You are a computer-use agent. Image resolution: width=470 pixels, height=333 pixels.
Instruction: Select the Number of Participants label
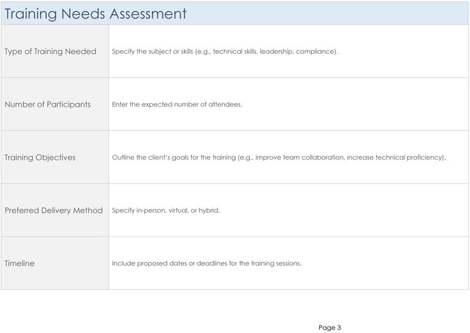click(x=48, y=104)
